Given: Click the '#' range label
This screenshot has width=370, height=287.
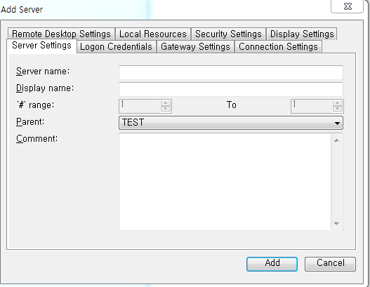Looking at the screenshot, I should coord(35,105).
